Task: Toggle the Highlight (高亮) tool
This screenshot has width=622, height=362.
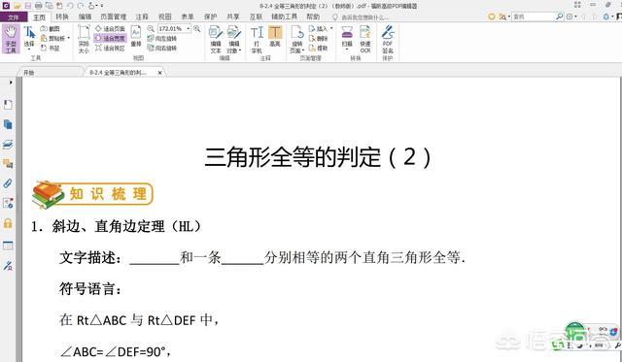Action: coord(275,36)
